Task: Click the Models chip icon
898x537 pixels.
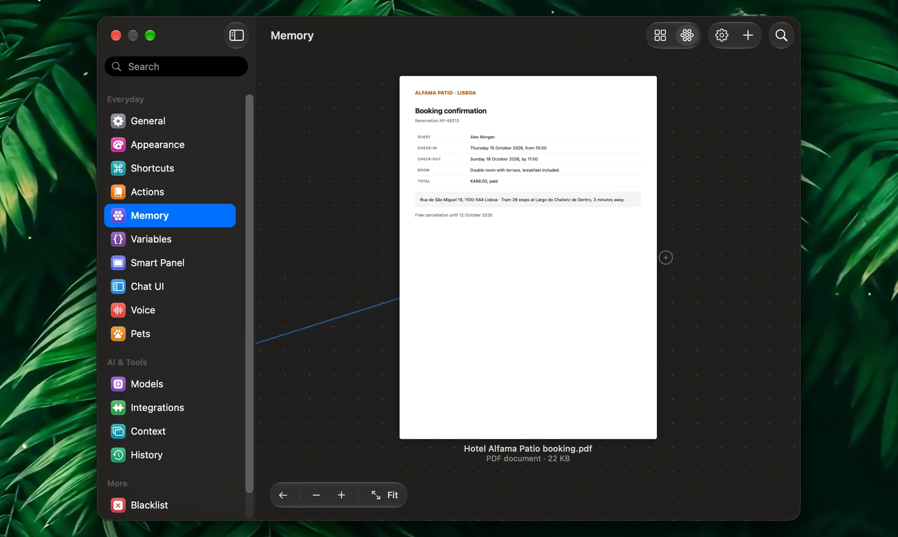Action: click(118, 384)
